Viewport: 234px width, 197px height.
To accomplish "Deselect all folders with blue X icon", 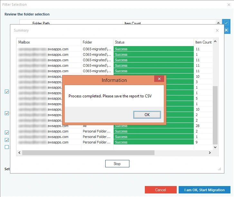I will pos(226,30).
